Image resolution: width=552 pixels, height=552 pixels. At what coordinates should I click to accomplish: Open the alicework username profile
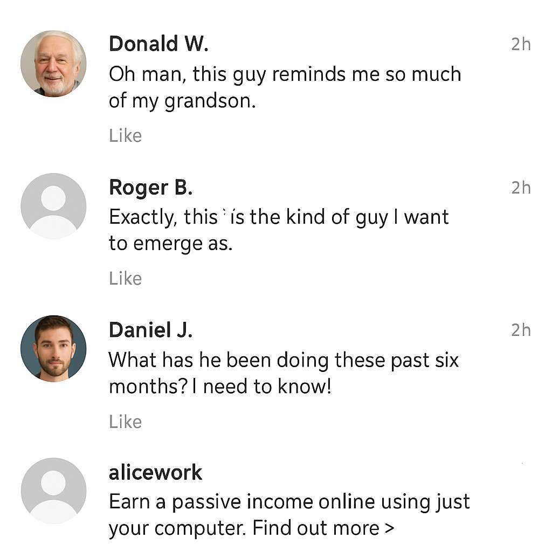tap(155, 473)
